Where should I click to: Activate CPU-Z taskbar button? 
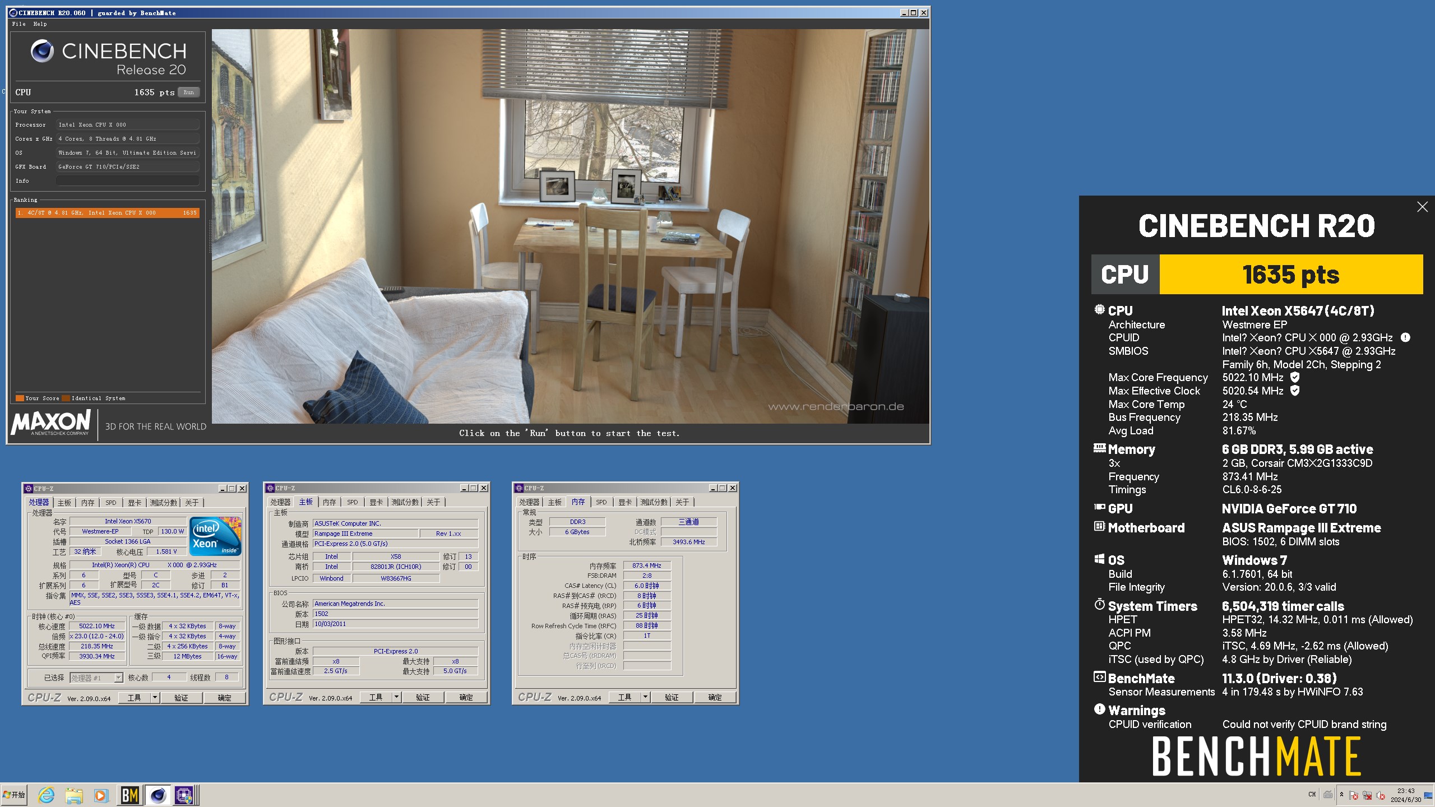pos(184,795)
